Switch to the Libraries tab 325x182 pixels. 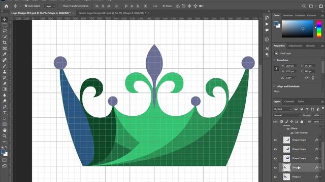[x=310, y=46]
